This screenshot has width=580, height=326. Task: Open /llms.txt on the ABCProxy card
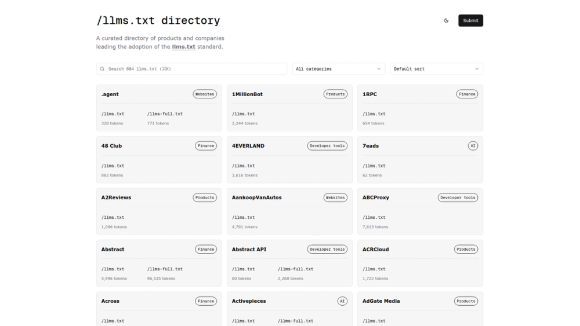click(x=374, y=218)
